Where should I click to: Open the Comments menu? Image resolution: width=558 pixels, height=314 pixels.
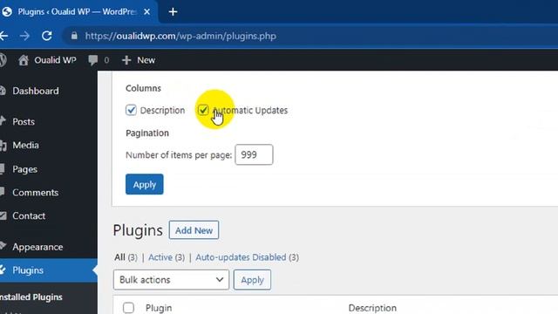point(35,193)
